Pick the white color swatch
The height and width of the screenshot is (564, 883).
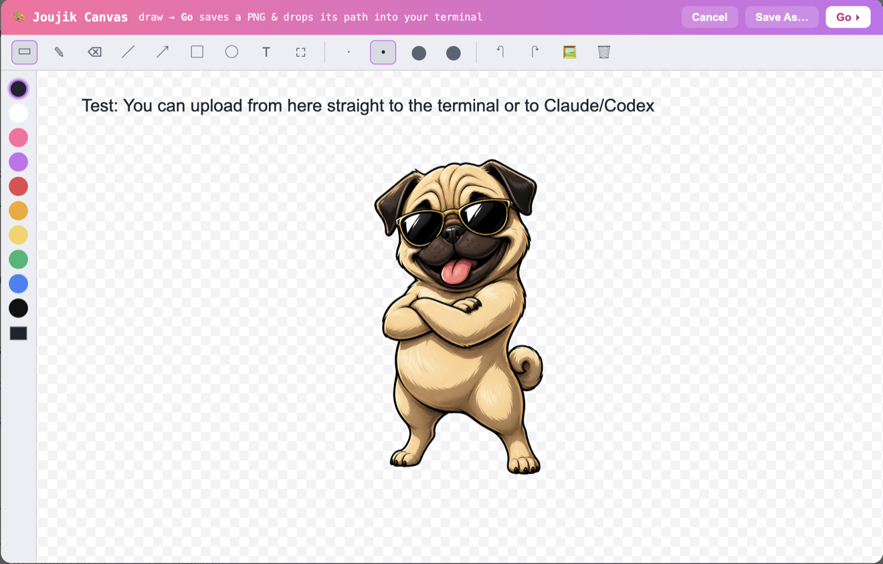[19, 113]
